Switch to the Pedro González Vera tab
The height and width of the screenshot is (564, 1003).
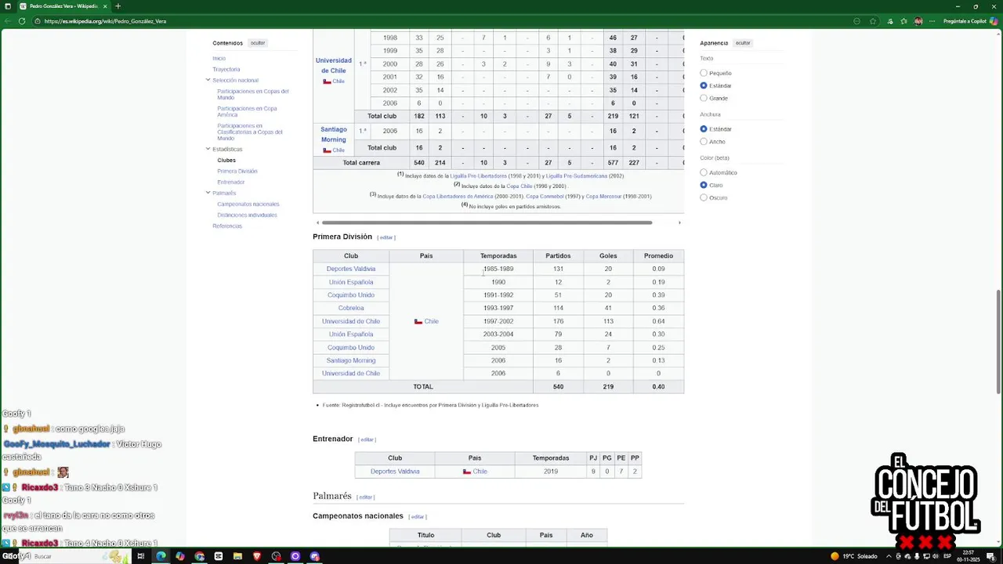(64, 6)
